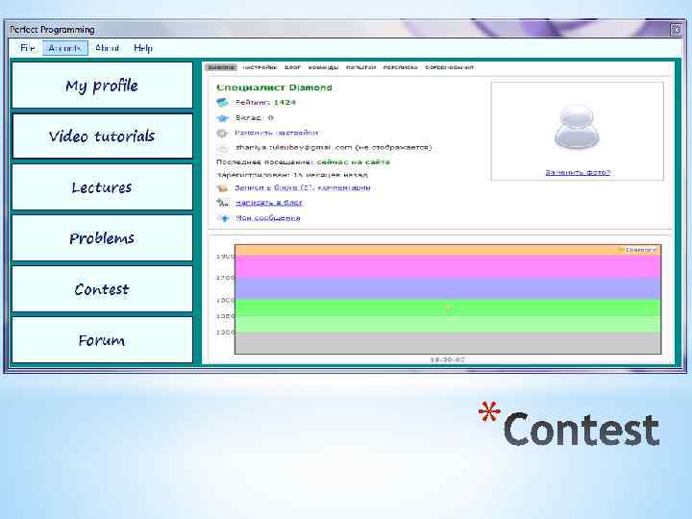The height and width of the screenshot is (519, 692).
Task: Click the messages arrow icon
Action: click(224, 218)
